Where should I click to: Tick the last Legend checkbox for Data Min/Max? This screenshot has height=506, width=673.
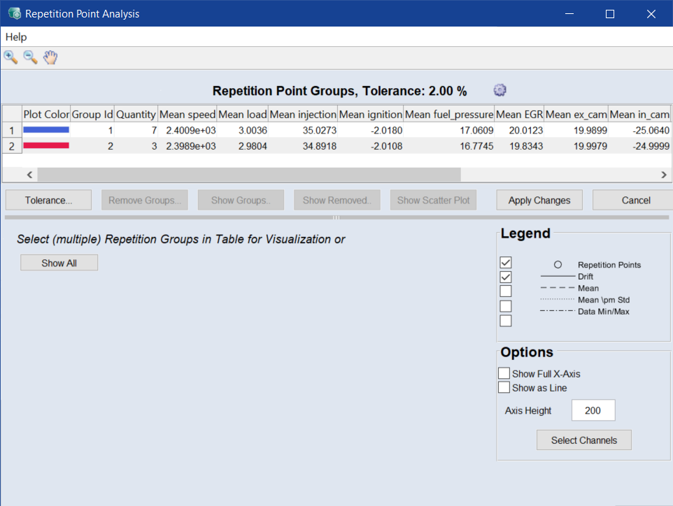506,321
